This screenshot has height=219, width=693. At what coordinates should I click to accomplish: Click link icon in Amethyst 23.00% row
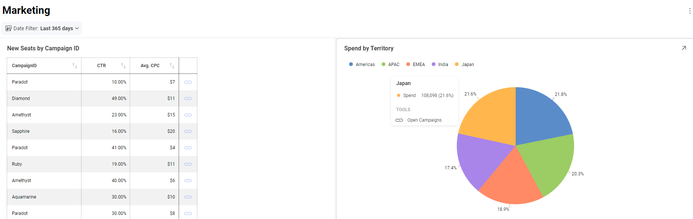(188, 115)
